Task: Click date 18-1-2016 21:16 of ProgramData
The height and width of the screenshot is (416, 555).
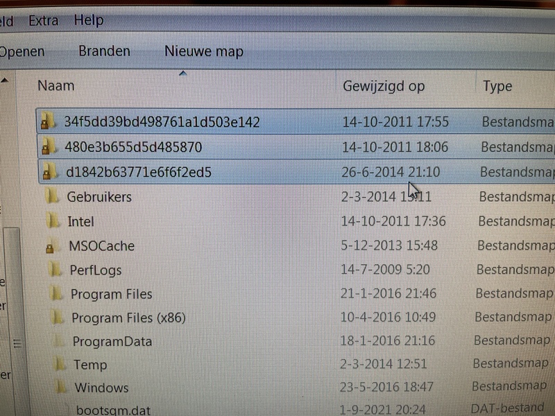Action: pyautogui.click(x=387, y=340)
